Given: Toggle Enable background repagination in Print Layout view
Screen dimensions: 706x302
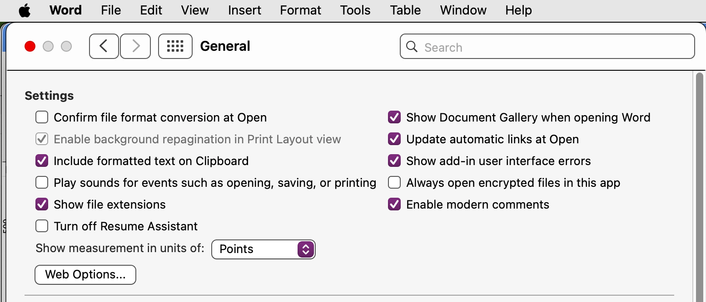Looking at the screenshot, I should click(x=42, y=139).
